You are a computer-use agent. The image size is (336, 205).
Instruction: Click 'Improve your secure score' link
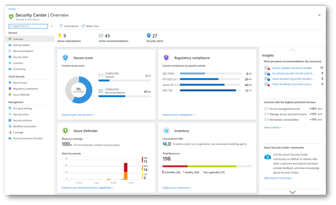click(x=78, y=115)
